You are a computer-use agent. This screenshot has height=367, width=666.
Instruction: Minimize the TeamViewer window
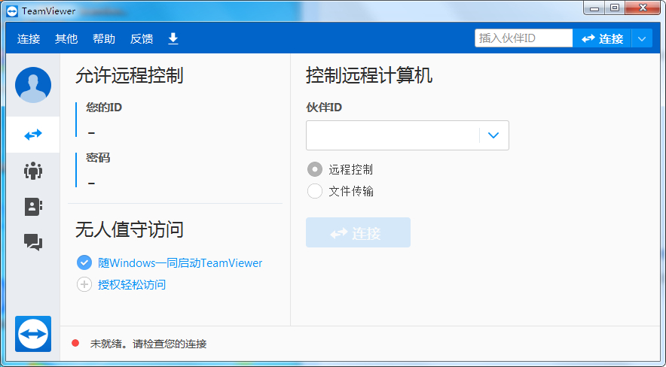pyautogui.click(x=594, y=8)
